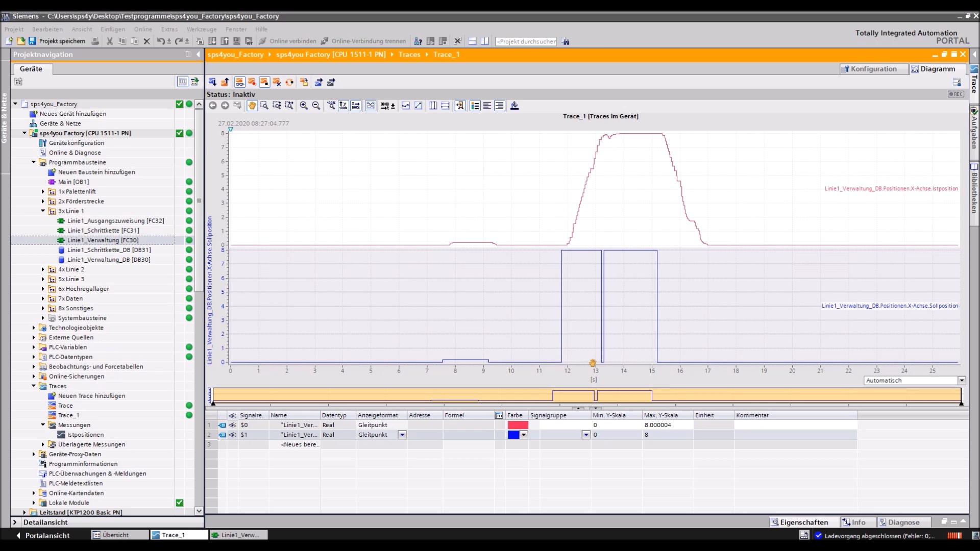Open the Anzeigeformat dropdown for signal $1

(x=402, y=435)
